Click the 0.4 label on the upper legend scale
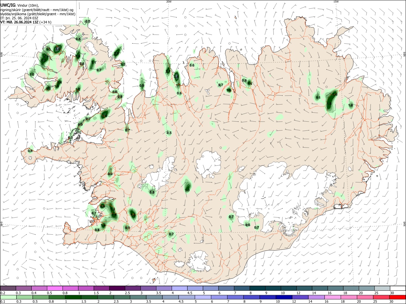 point(34,293)
